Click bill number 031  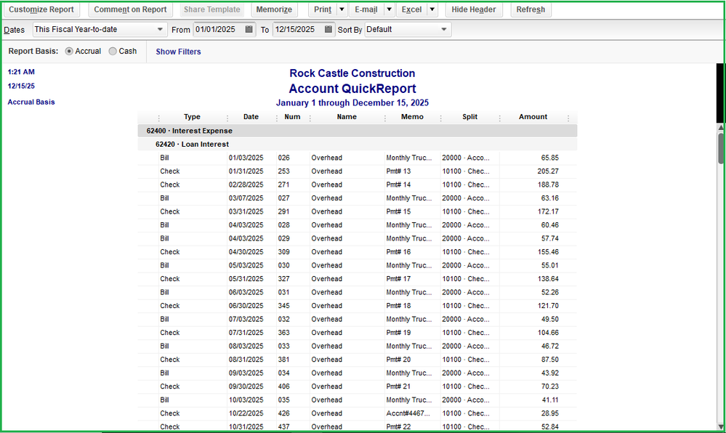tap(284, 292)
